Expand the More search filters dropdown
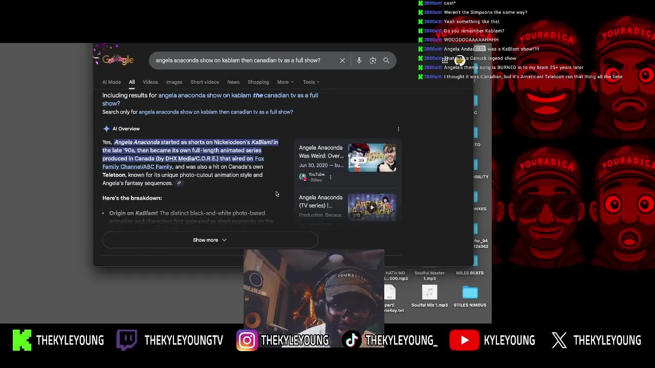Image resolution: width=655 pixels, height=368 pixels. (x=285, y=82)
